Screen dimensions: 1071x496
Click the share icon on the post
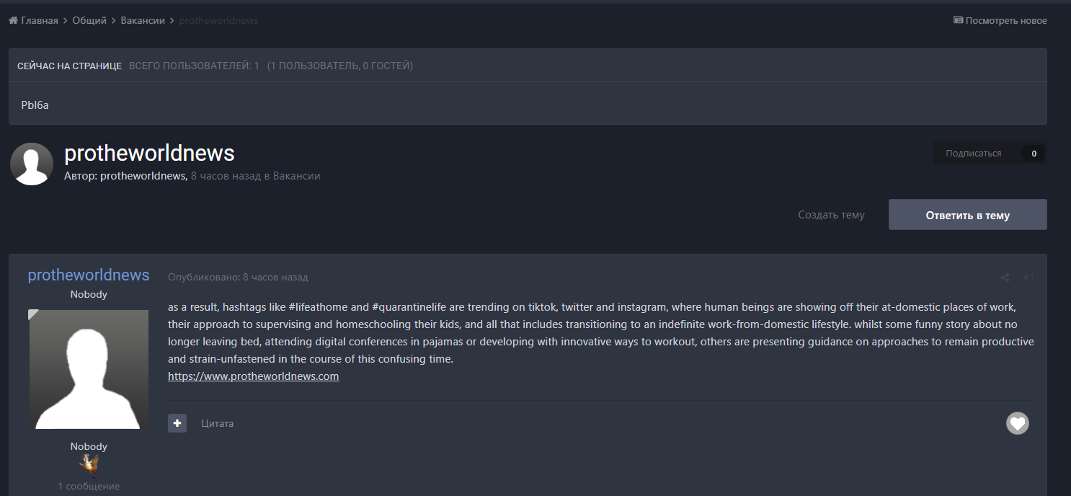tap(1005, 278)
